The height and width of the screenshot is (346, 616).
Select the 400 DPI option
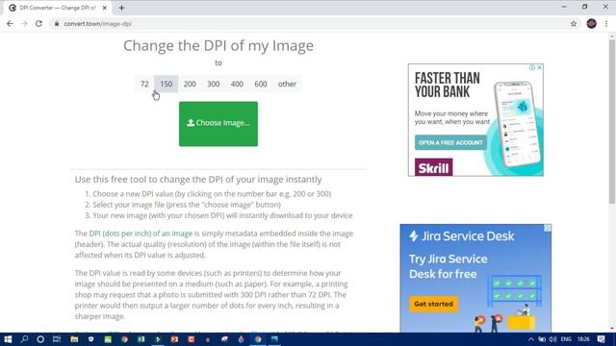pyautogui.click(x=237, y=84)
